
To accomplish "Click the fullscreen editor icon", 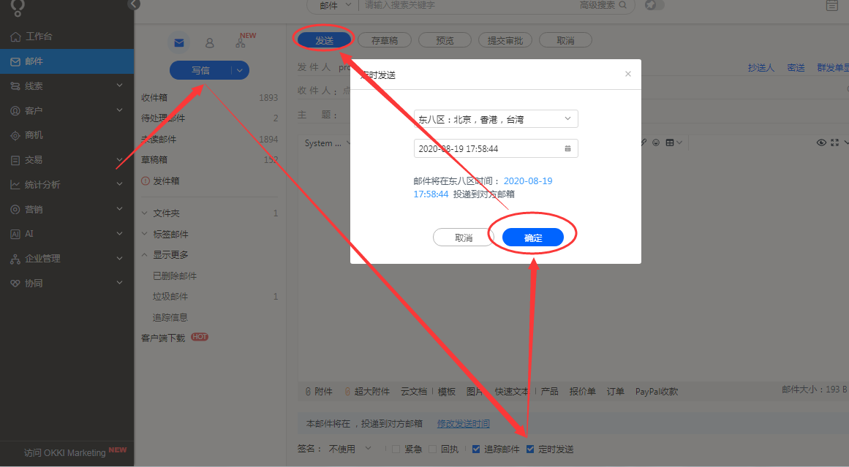I will [834, 143].
